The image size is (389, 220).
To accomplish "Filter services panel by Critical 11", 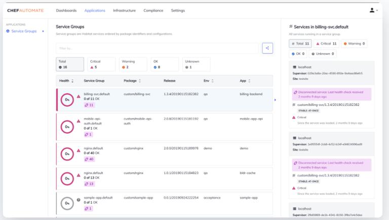I will pos(327,44).
